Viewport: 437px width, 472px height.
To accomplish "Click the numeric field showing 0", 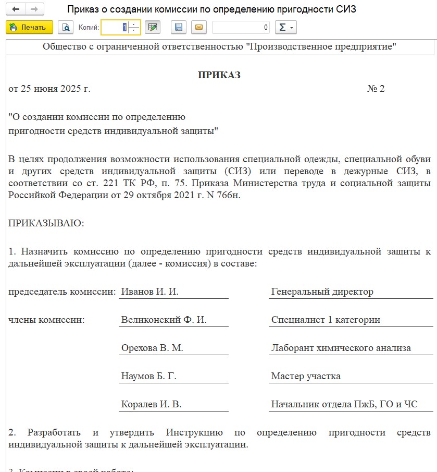I will tap(241, 28).
